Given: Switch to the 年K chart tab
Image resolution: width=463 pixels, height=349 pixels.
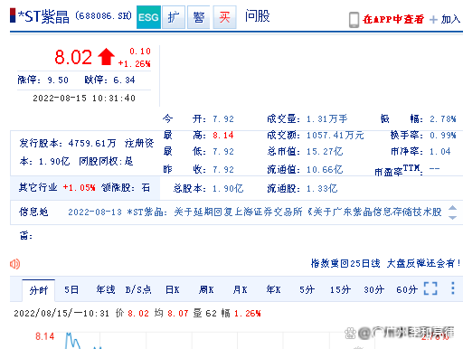Looking at the screenshot, I should 273,290.
